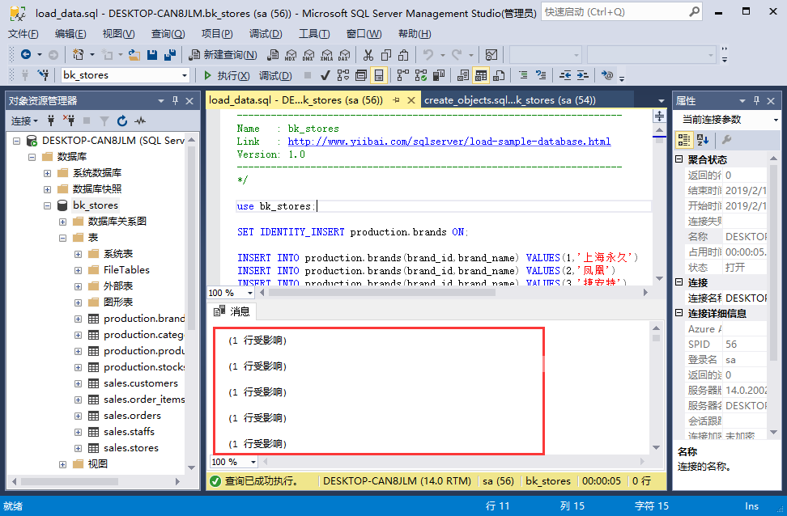The height and width of the screenshot is (516, 787).
Task: Toggle include live query statistics icon
Action: point(420,75)
